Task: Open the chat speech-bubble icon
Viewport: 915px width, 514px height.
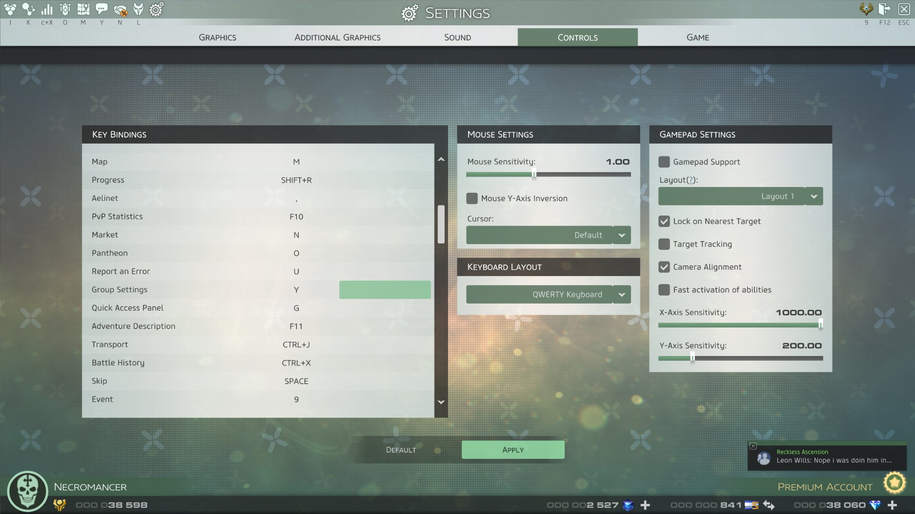Action: point(102,9)
